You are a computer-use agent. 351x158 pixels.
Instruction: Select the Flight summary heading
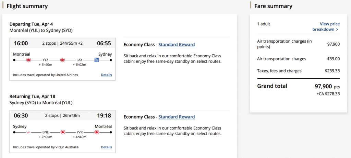(x=27, y=6)
